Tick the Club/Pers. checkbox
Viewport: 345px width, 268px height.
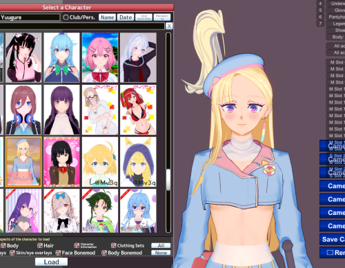tap(66, 17)
